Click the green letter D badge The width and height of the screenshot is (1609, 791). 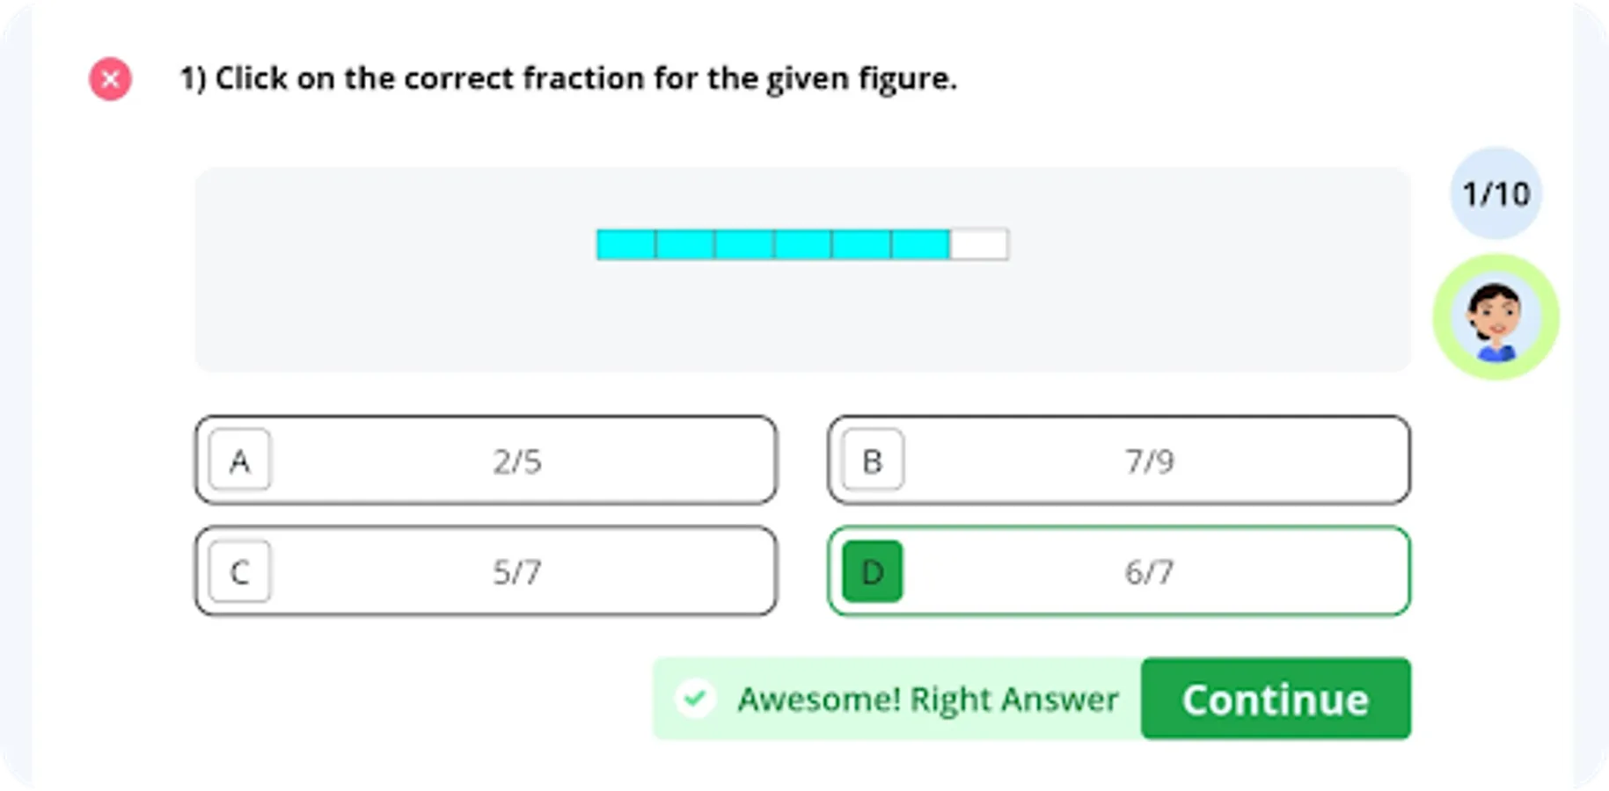(872, 571)
